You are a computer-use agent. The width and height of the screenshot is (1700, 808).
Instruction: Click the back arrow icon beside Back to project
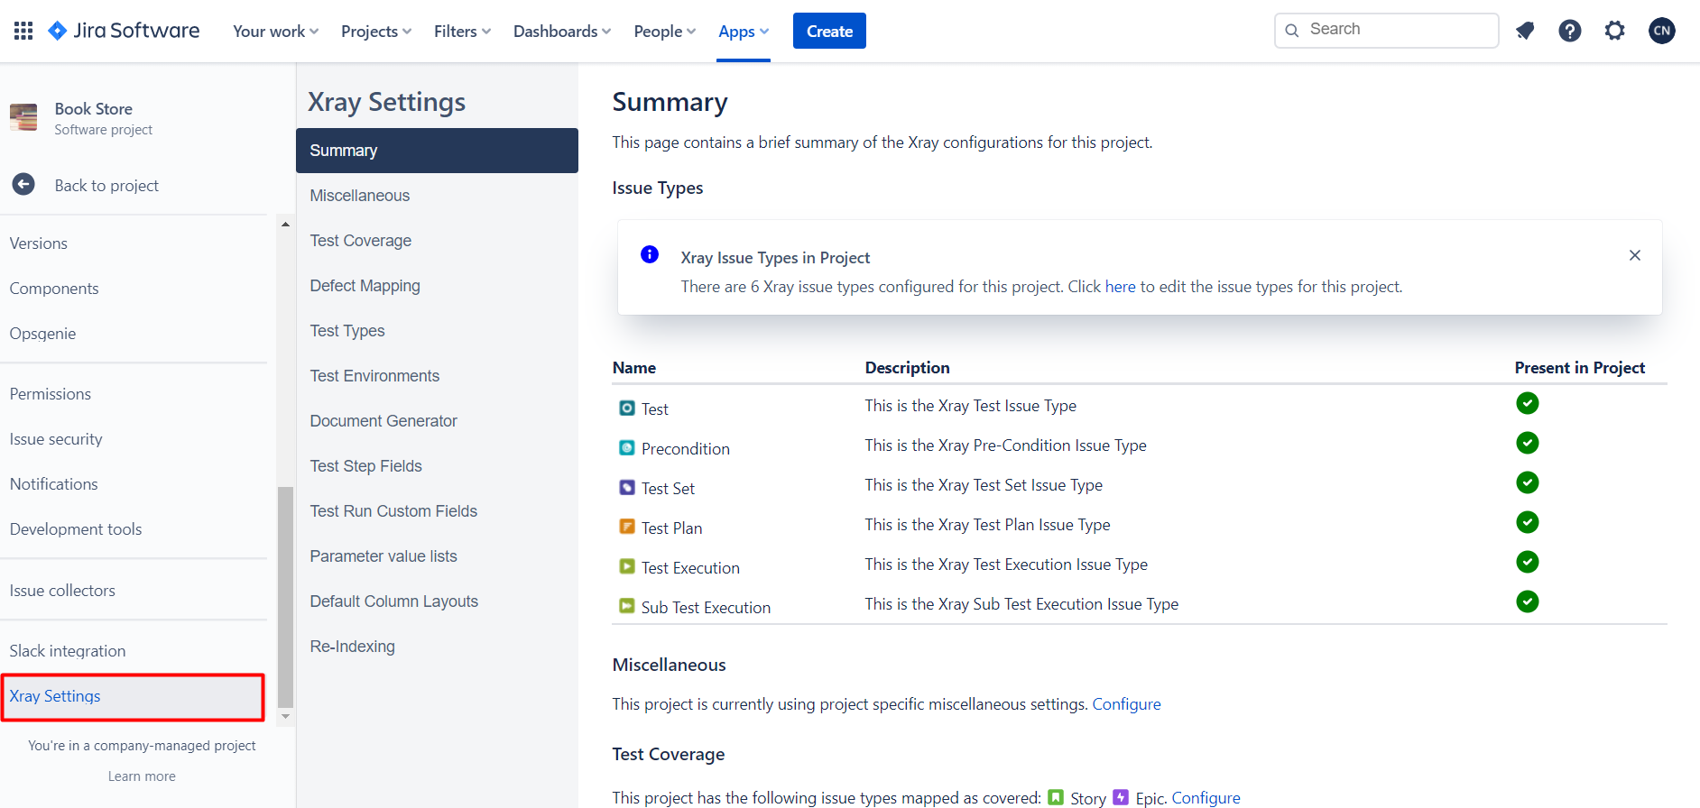23,184
